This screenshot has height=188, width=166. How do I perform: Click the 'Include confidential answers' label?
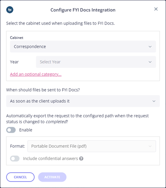[51, 158]
